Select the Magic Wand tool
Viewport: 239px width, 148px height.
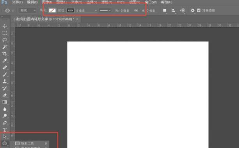pos(5,47)
